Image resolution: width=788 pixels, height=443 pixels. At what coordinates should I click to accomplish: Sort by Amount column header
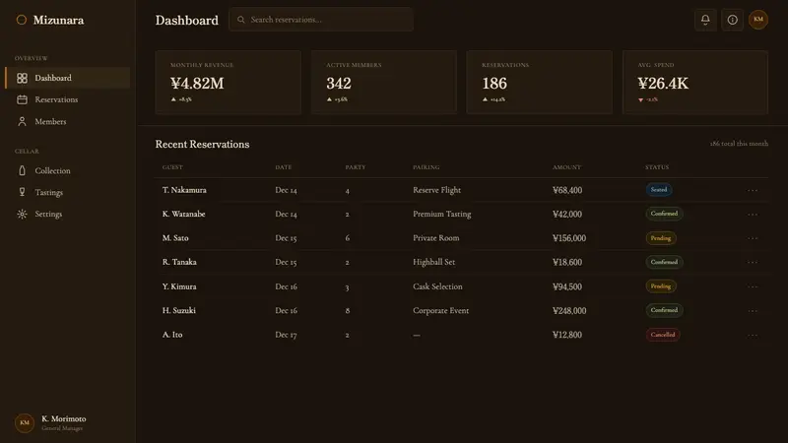[x=567, y=167]
